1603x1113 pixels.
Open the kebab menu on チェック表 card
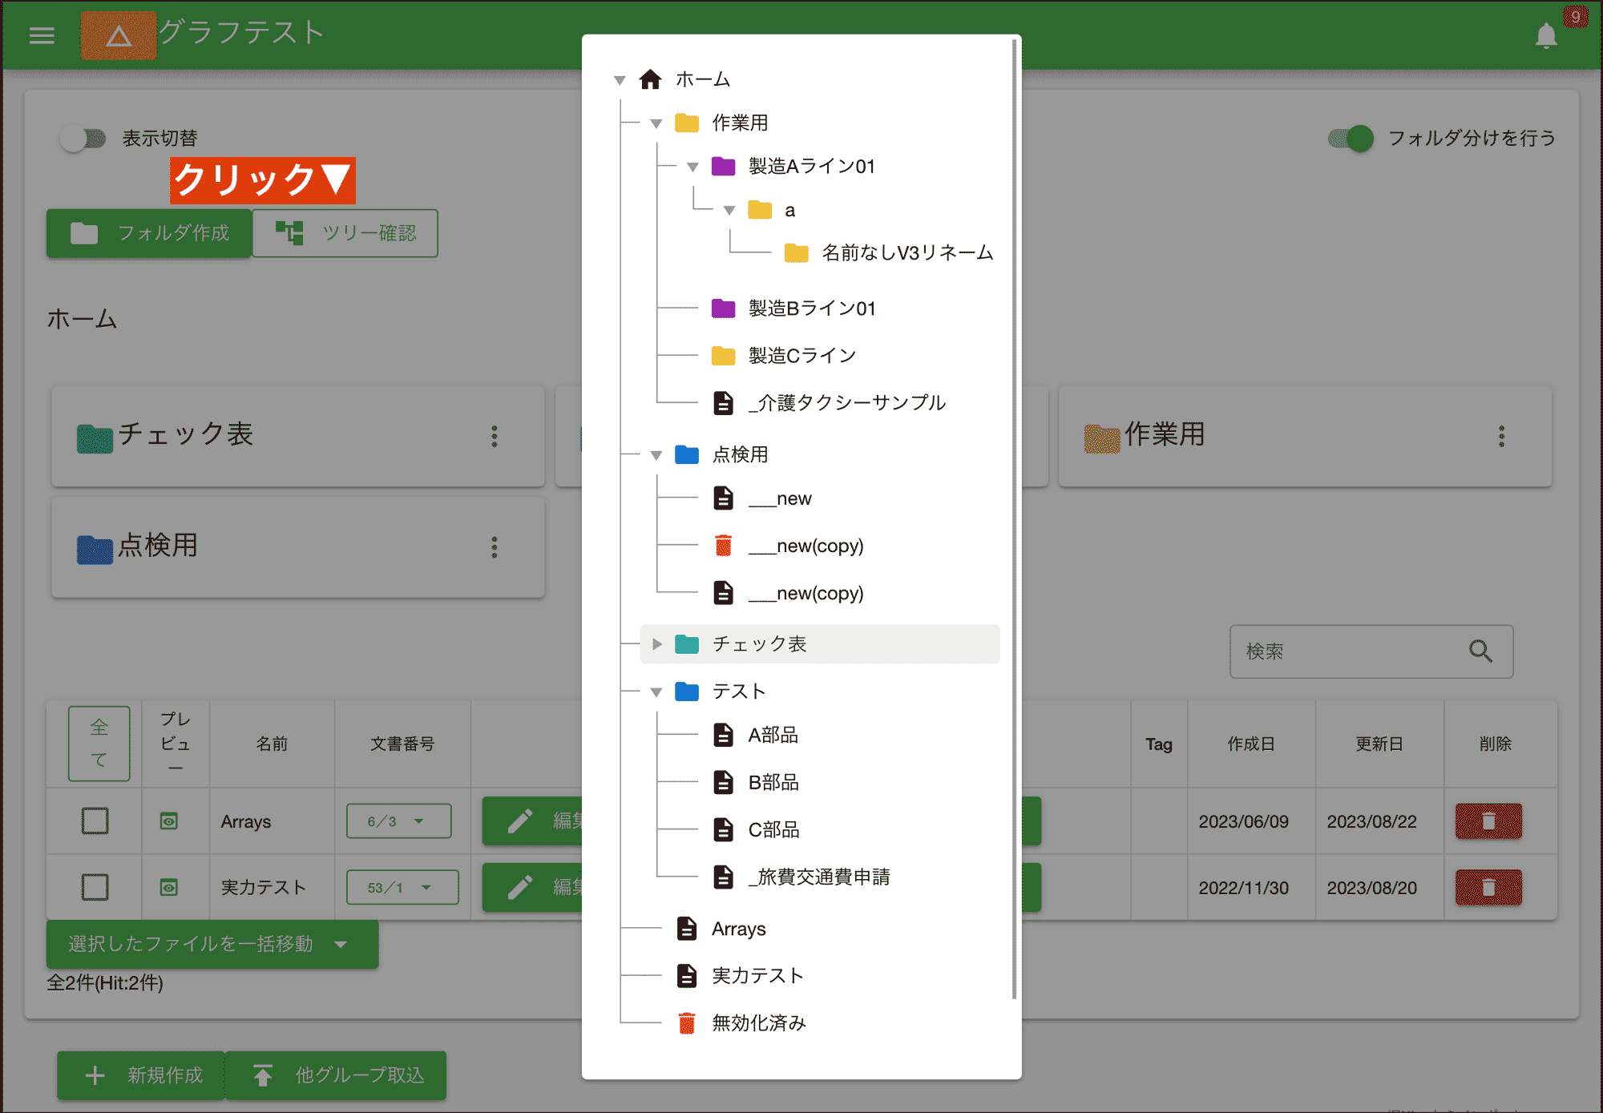pyautogui.click(x=495, y=437)
